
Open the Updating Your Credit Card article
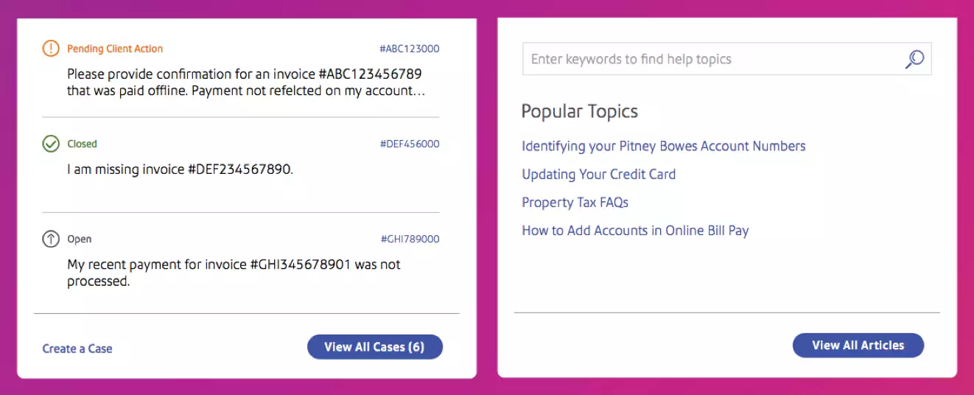pos(598,175)
